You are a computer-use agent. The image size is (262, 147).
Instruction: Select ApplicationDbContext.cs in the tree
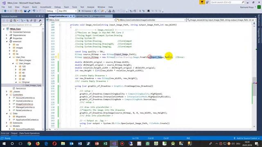[27, 120]
